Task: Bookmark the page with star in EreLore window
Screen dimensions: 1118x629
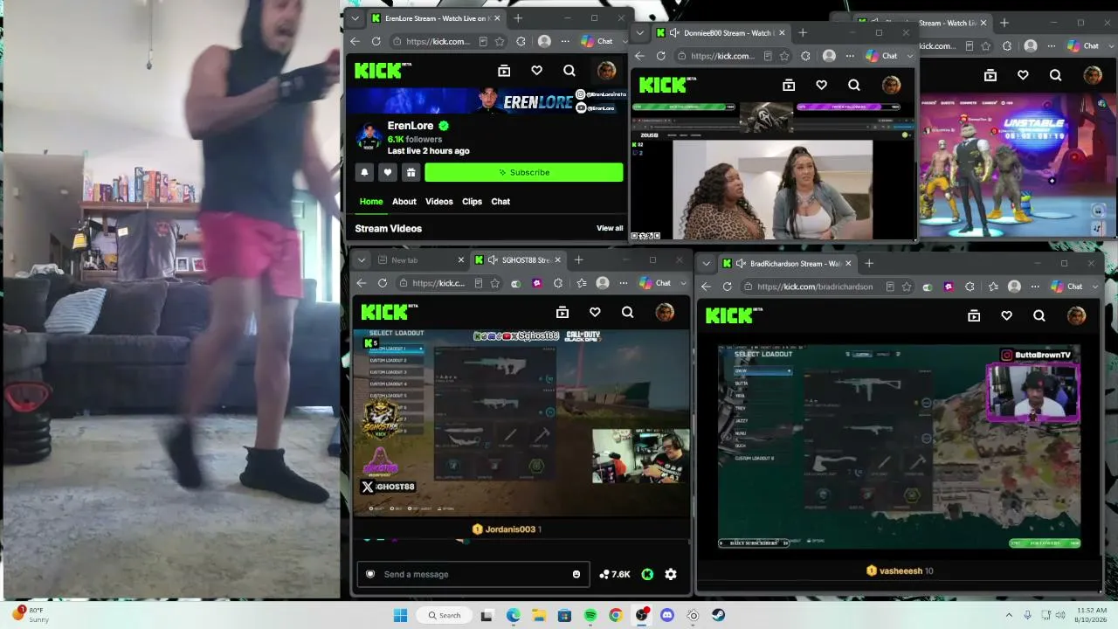Action: [x=500, y=41]
